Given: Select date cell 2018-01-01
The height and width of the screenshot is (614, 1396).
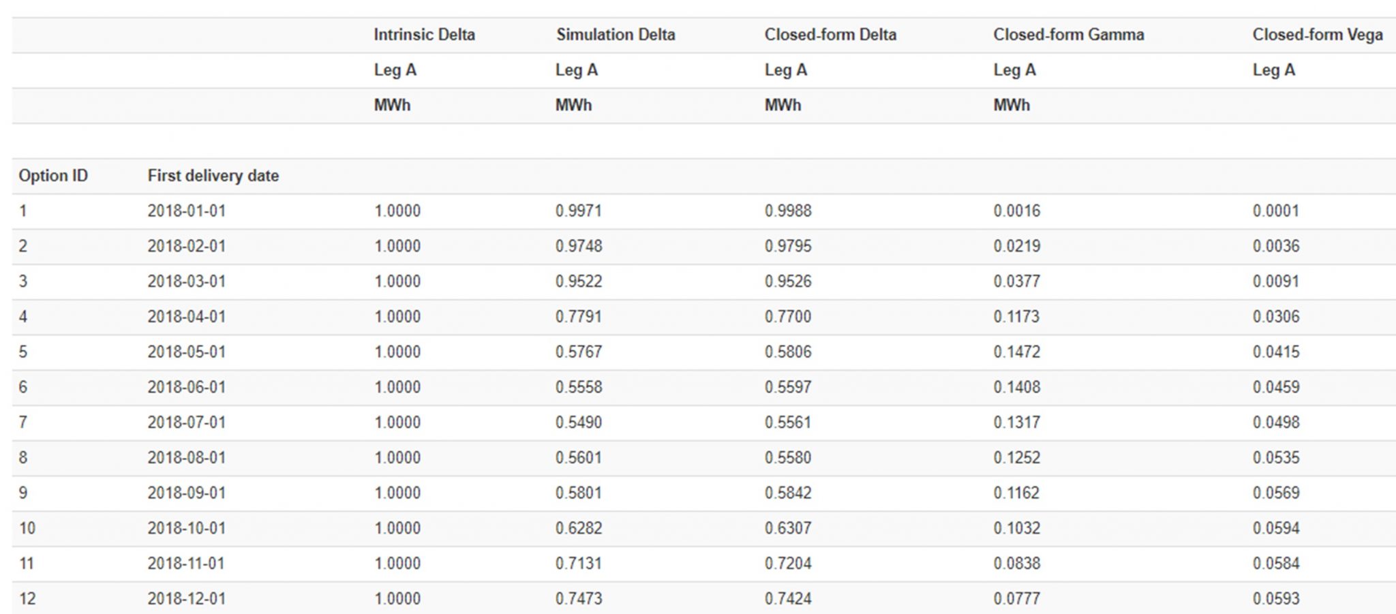Looking at the screenshot, I should pyautogui.click(x=186, y=211).
